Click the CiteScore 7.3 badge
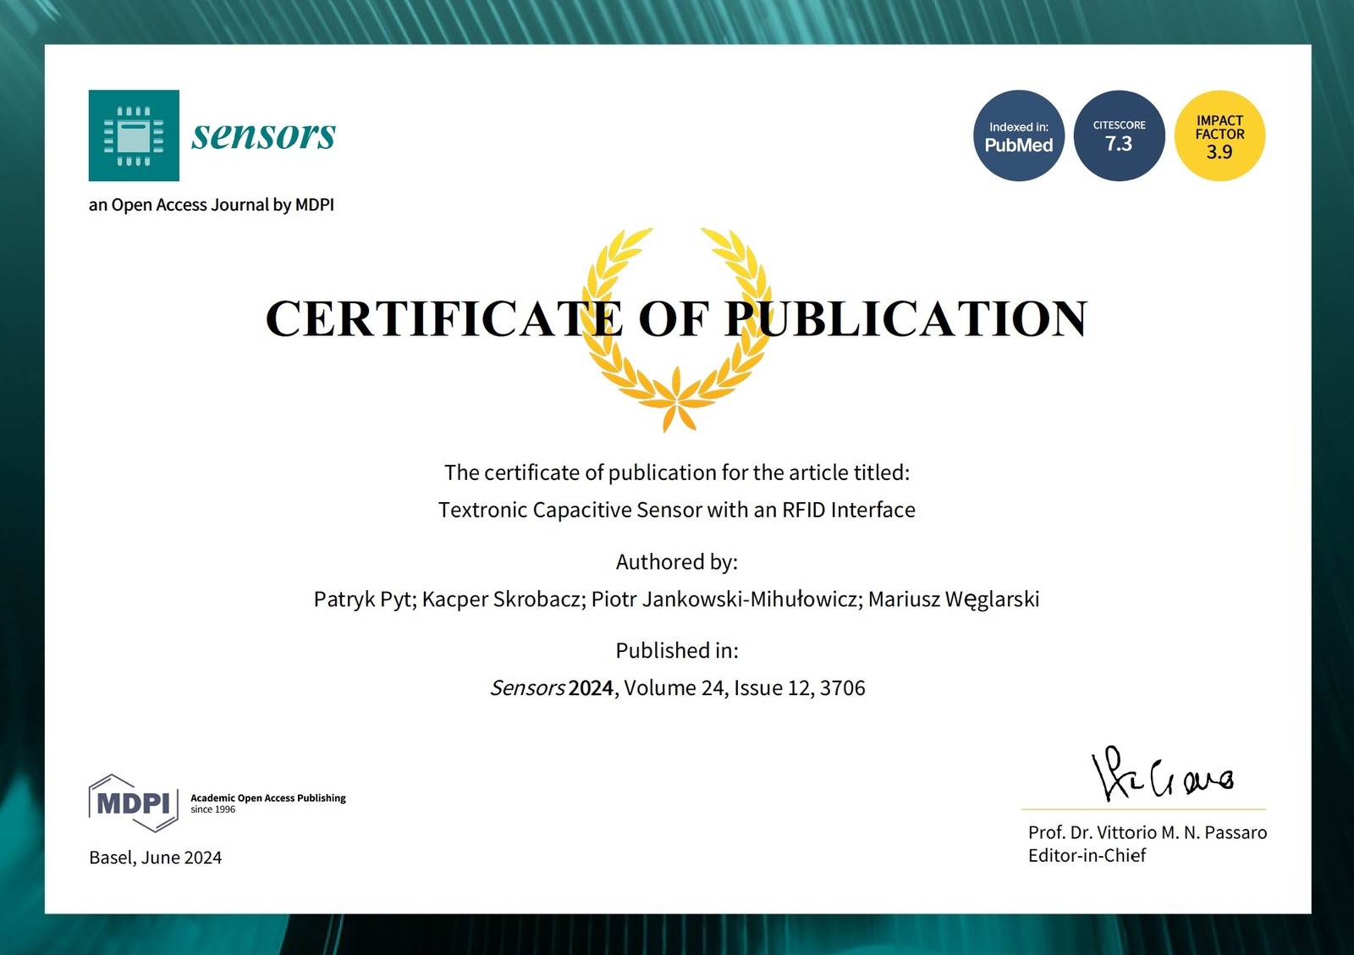Screen dimensions: 1354x955 1119,135
